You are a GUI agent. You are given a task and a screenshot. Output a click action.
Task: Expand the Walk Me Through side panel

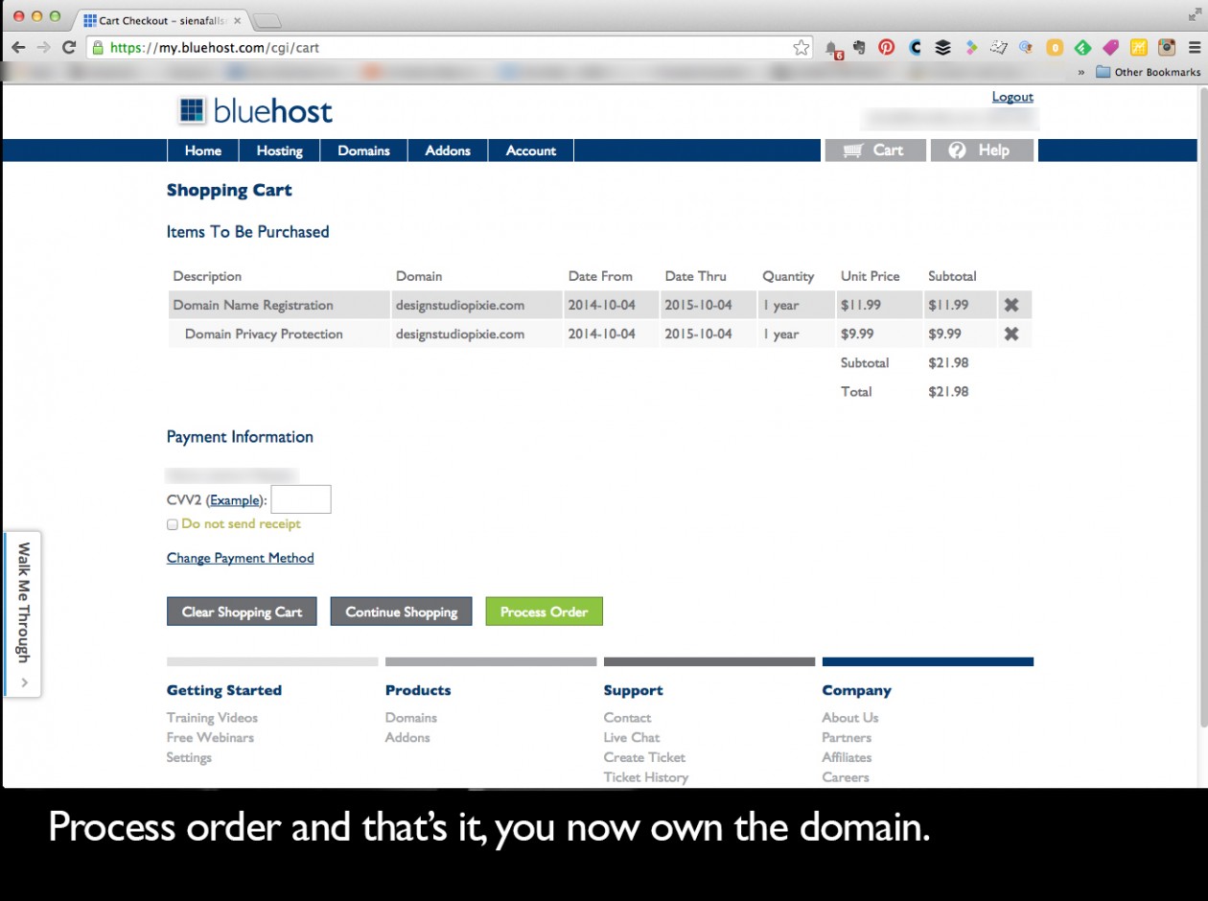(22, 613)
